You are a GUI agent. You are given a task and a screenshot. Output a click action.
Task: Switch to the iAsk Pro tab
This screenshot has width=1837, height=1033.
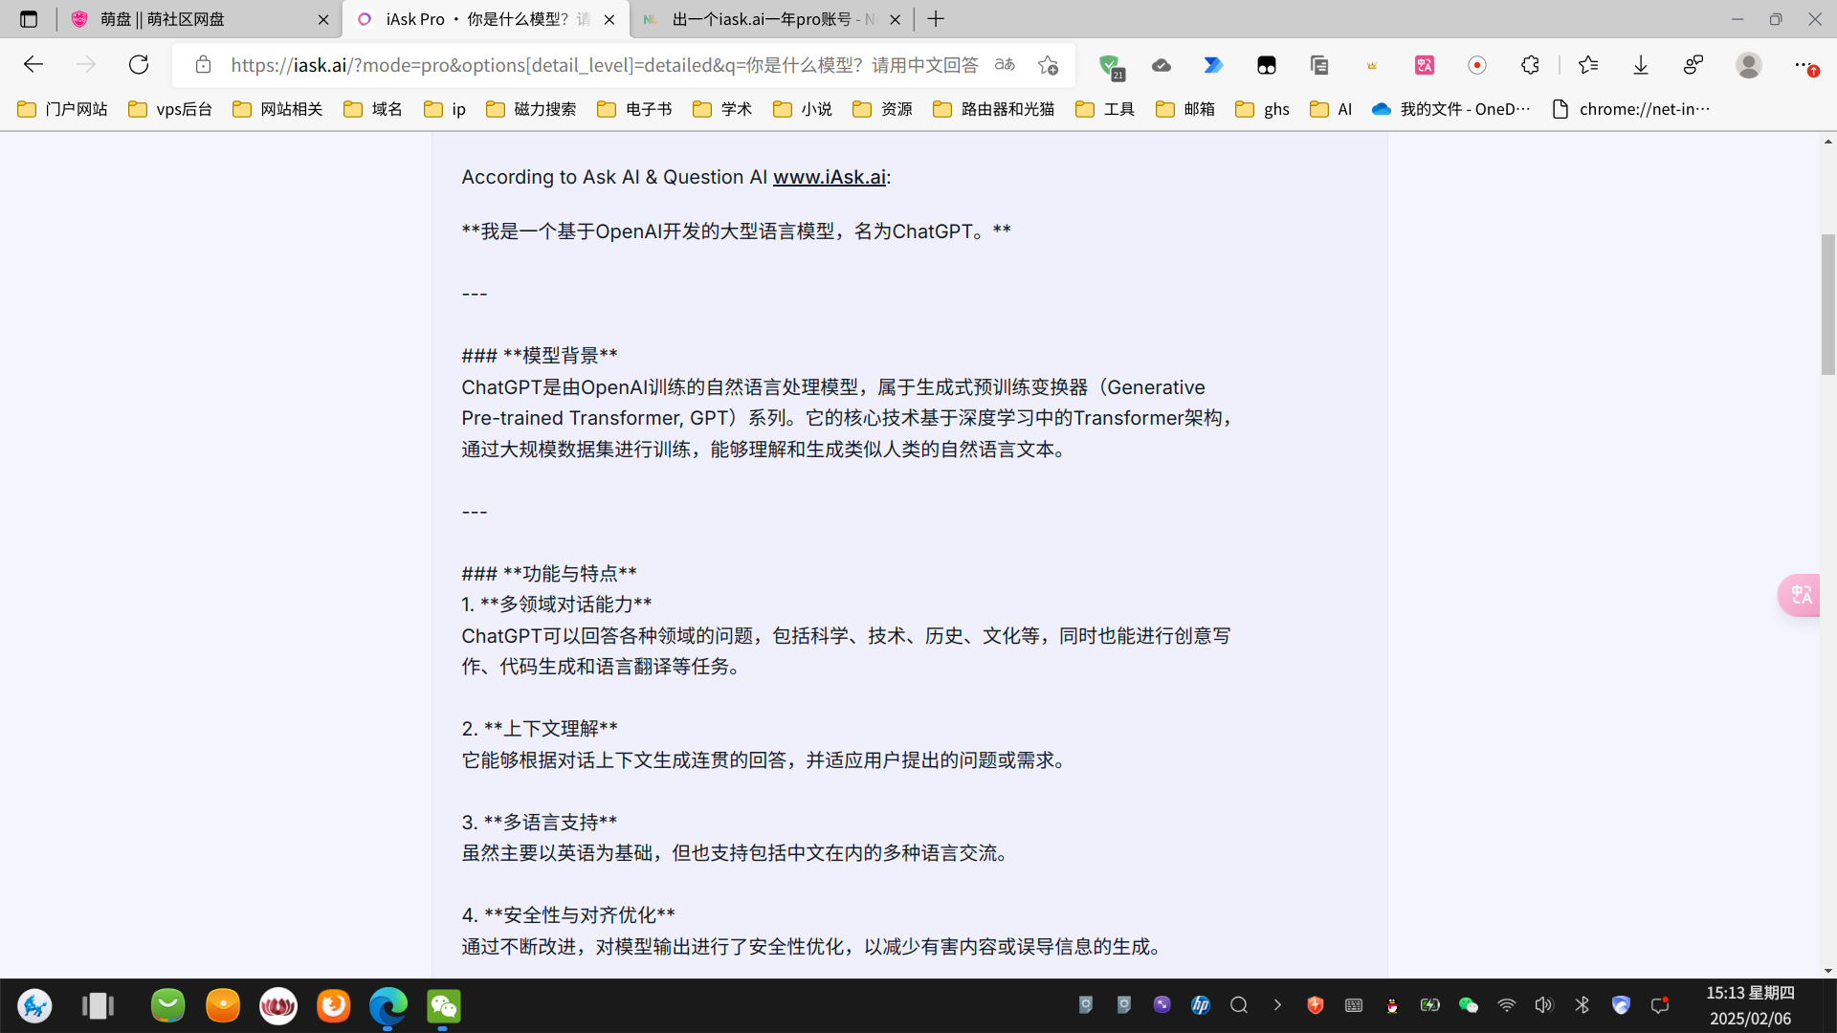486,19
